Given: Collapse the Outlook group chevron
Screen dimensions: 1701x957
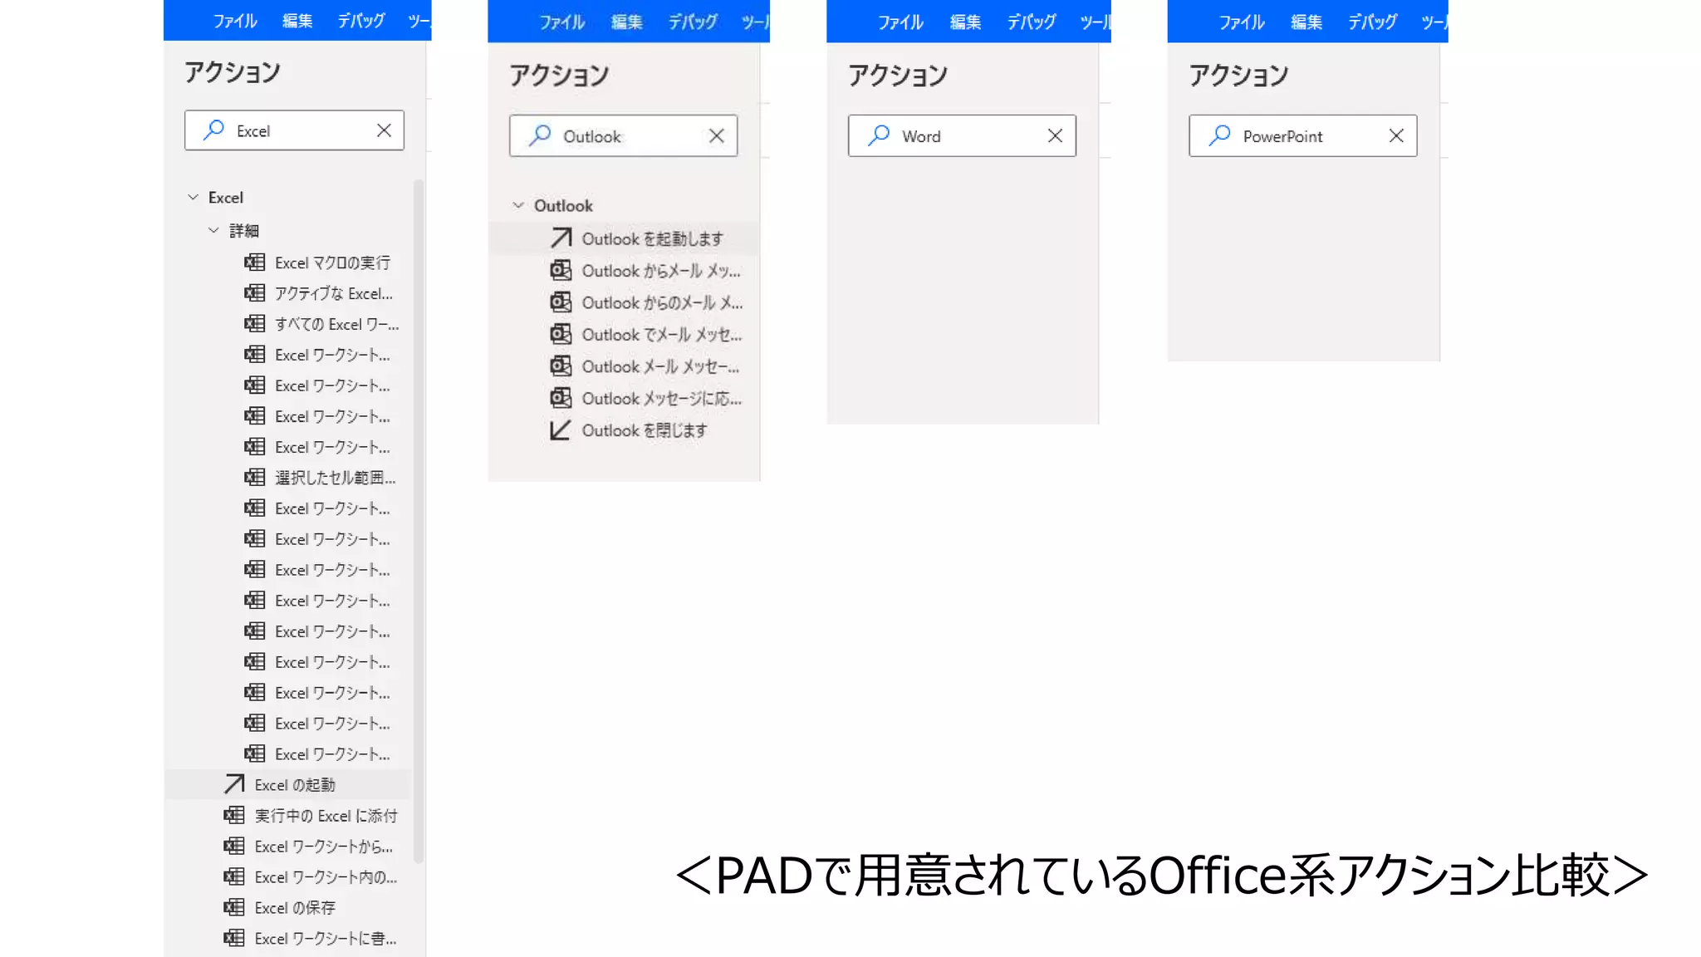Looking at the screenshot, I should (518, 205).
